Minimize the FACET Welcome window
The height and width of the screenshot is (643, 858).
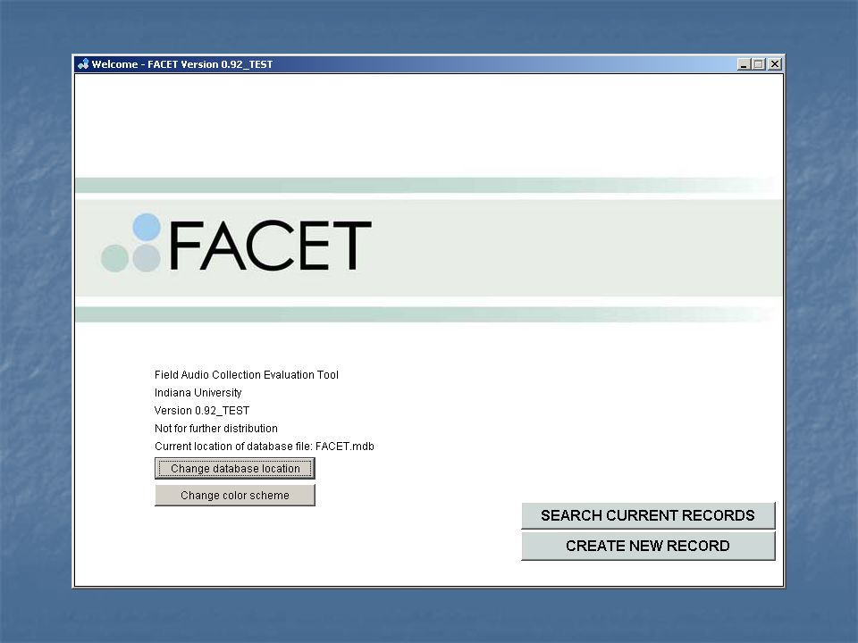(743, 64)
